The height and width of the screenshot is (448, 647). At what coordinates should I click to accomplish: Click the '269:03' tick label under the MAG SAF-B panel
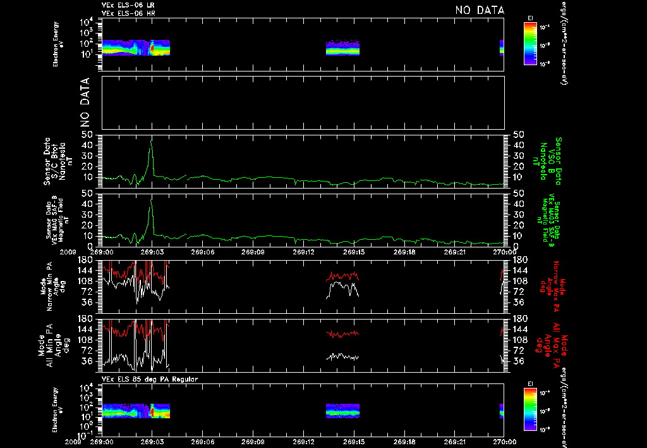point(152,252)
